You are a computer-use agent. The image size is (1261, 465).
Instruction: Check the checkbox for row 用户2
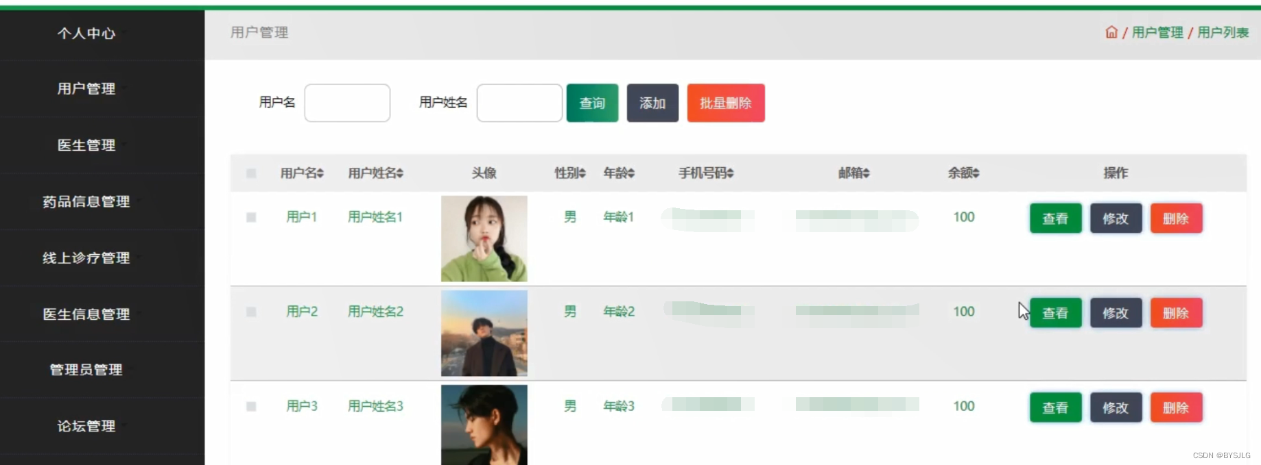[x=251, y=312]
